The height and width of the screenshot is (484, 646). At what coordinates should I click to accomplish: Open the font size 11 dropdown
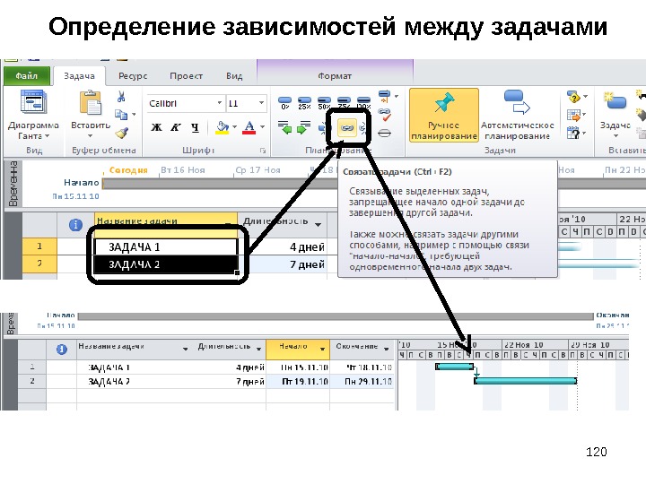[x=261, y=103]
